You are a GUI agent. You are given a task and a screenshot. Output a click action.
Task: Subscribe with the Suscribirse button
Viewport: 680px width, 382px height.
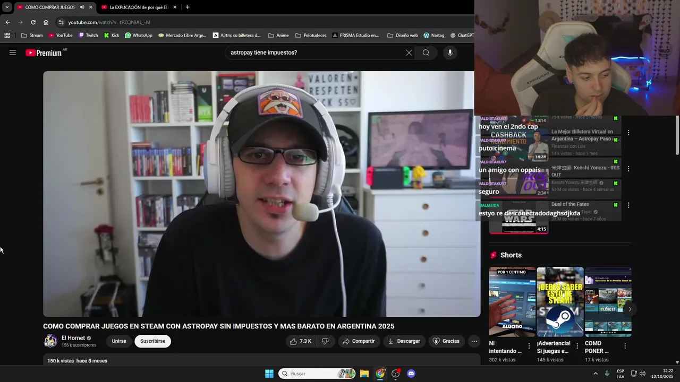(x=152, y=341)
